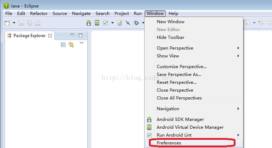The height and width of the screenshot is (148, 272).
Task: Click the Save disk toolbar icon
Action: (21, 23)
